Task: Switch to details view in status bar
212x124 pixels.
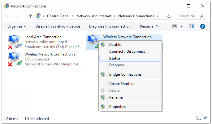Action: pos(198,118)
